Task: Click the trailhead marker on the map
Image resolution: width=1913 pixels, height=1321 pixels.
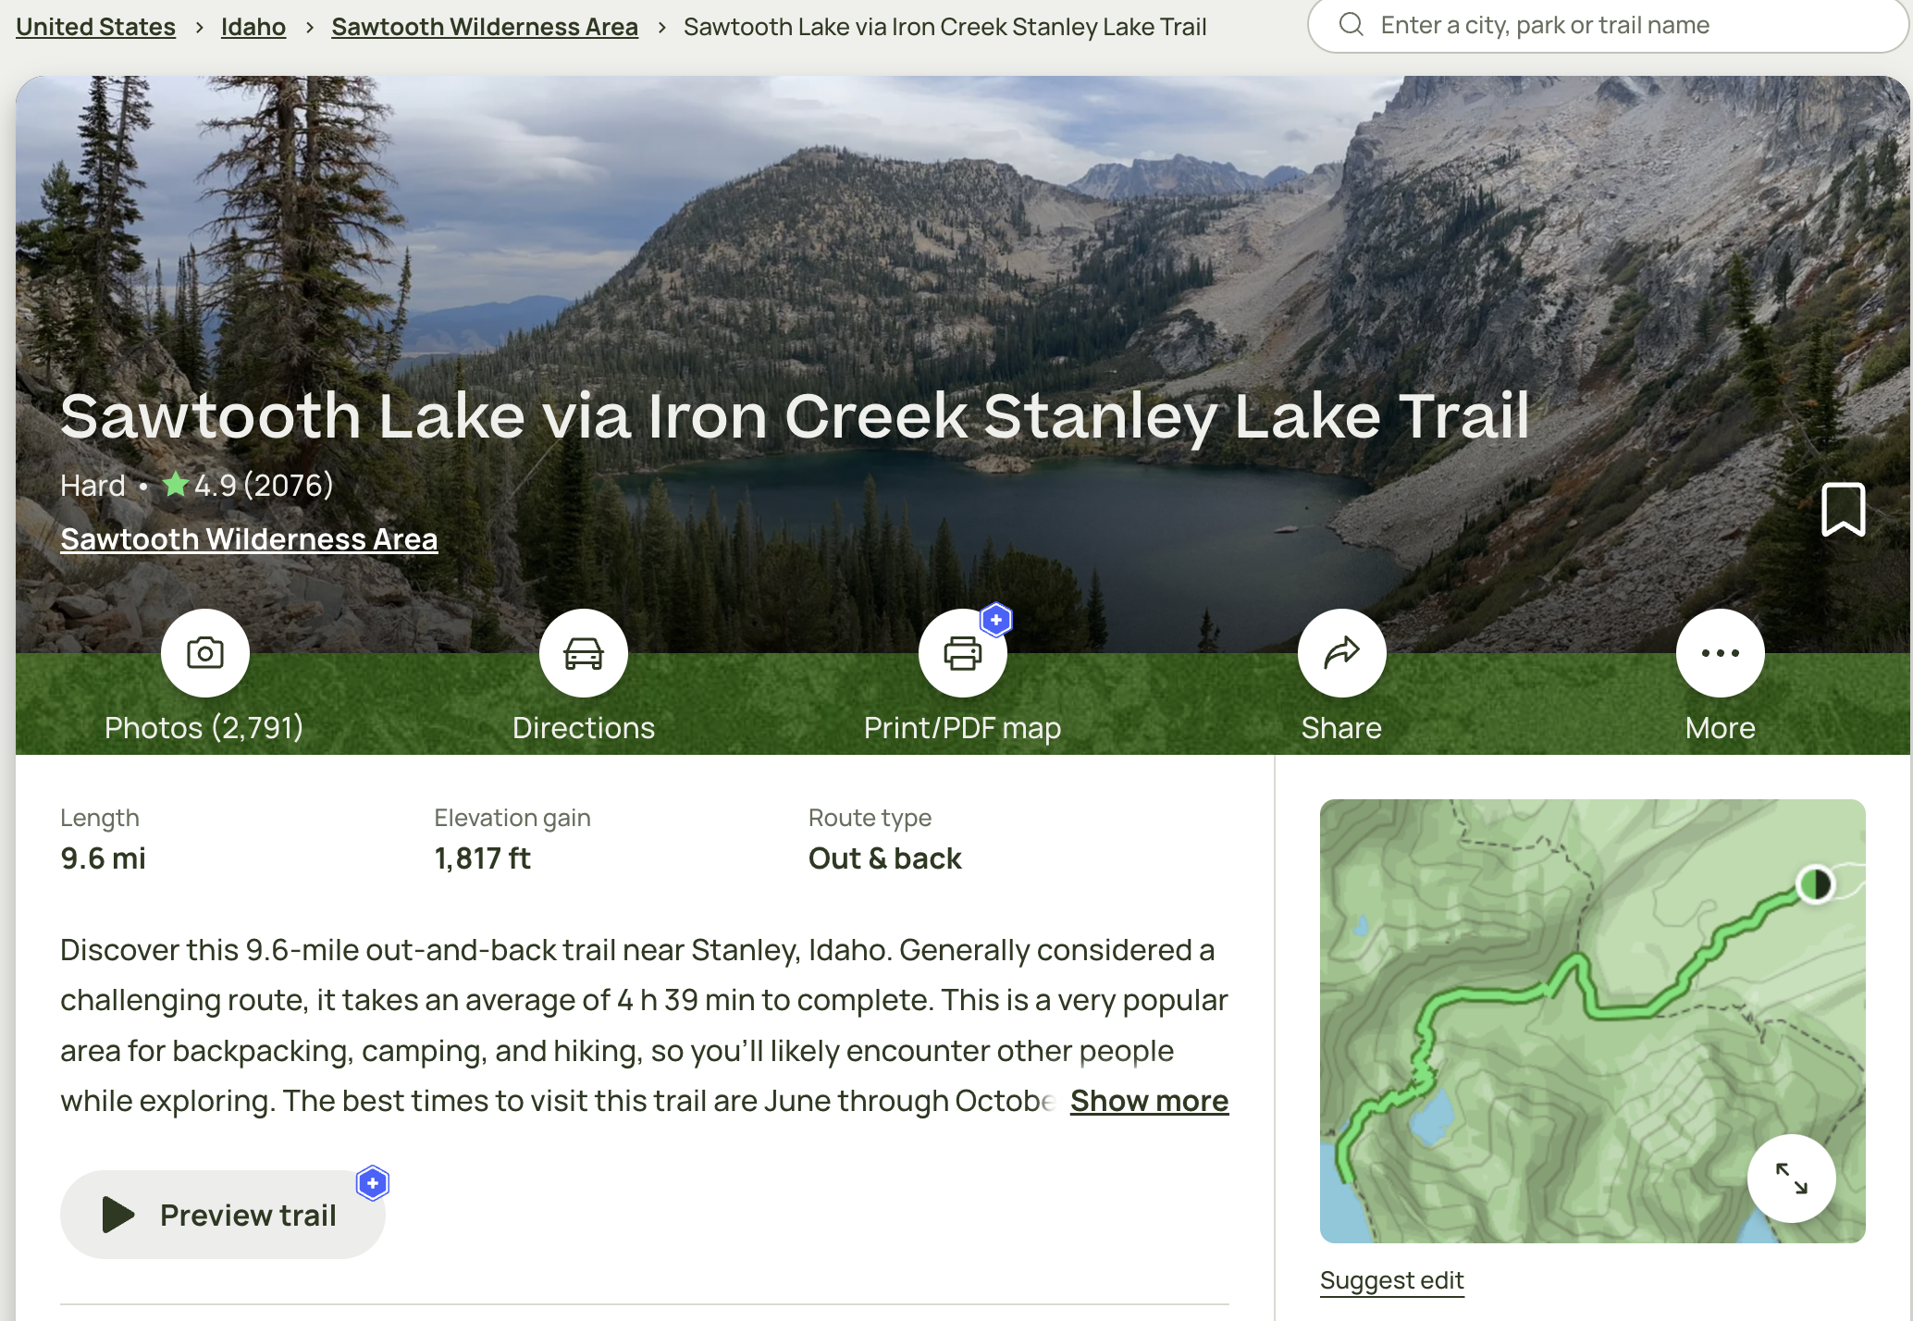Action: coord(1815,884)
